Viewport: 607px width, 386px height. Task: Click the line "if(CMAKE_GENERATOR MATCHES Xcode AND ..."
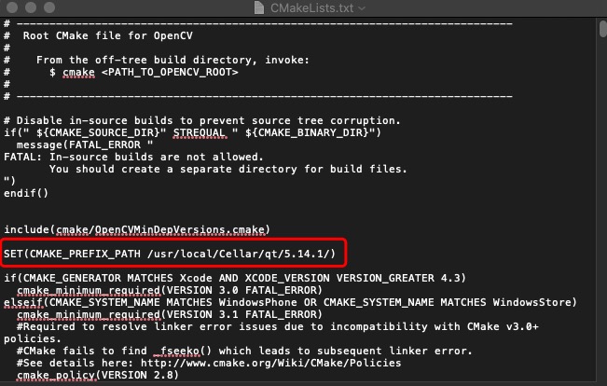point(235,278)
